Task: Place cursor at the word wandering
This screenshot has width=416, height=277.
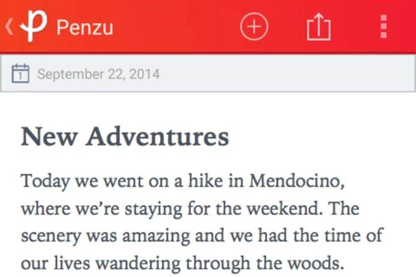Action: click(x=138, y=264)
